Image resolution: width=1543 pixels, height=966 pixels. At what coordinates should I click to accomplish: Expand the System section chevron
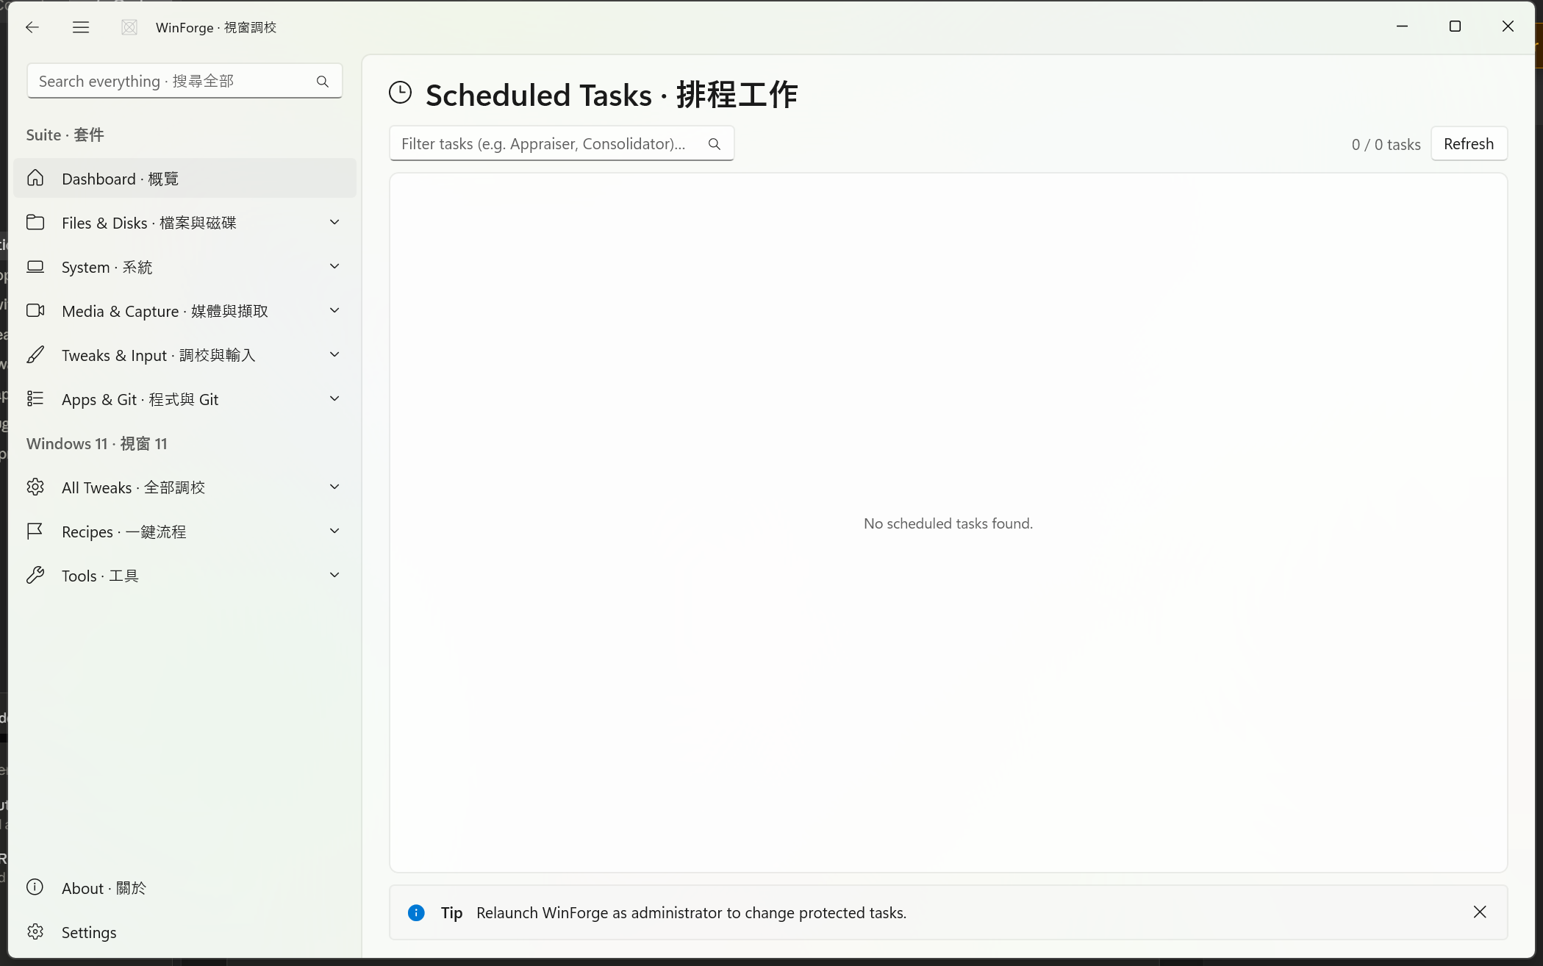click(x=334, y=266)
